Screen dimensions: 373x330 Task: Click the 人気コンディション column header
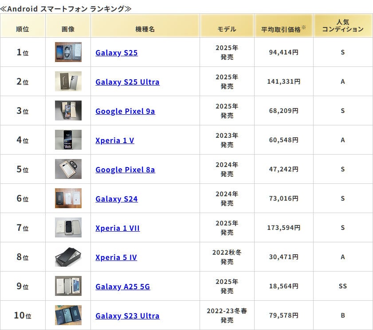(x=343, y=26)
